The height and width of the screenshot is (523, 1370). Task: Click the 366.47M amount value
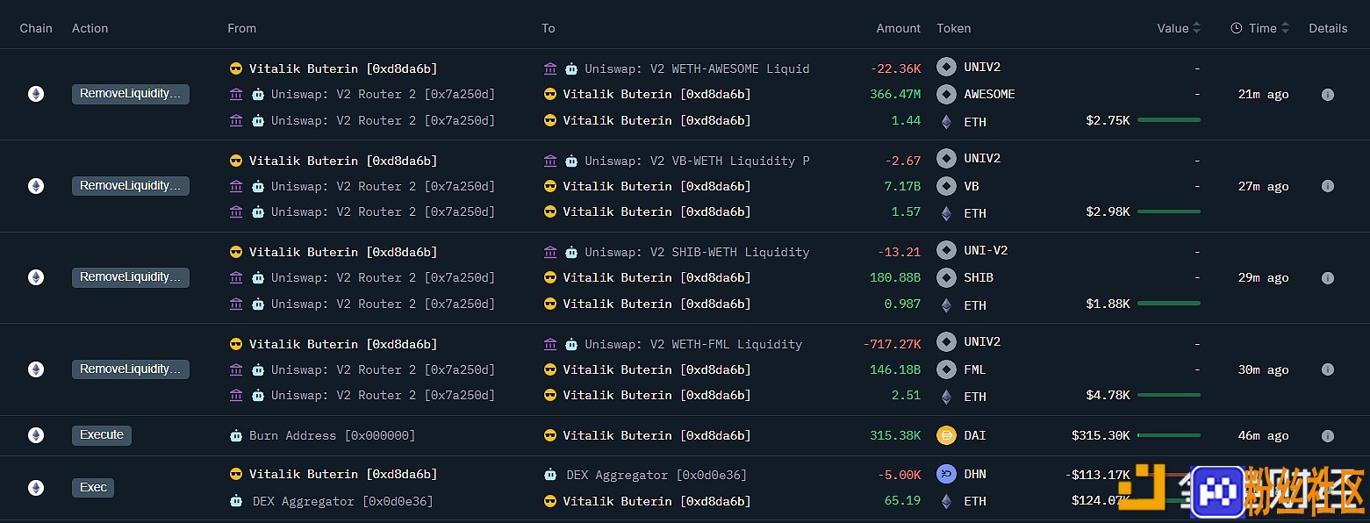895,94
